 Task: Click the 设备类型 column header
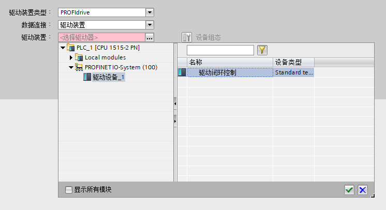pos(293,62)
